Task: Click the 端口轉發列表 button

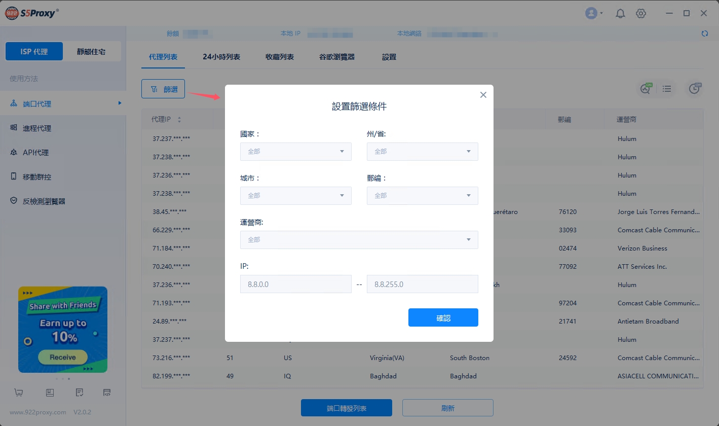Action: pos(346,408)
